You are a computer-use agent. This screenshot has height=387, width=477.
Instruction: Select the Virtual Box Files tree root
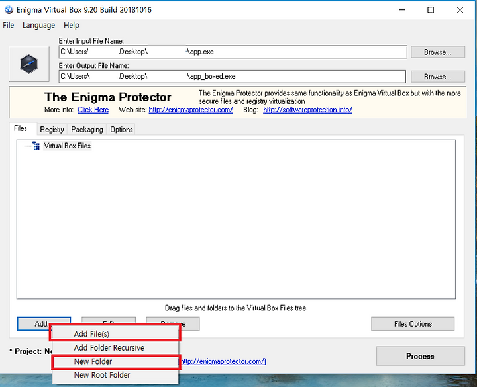coord(67,146)
